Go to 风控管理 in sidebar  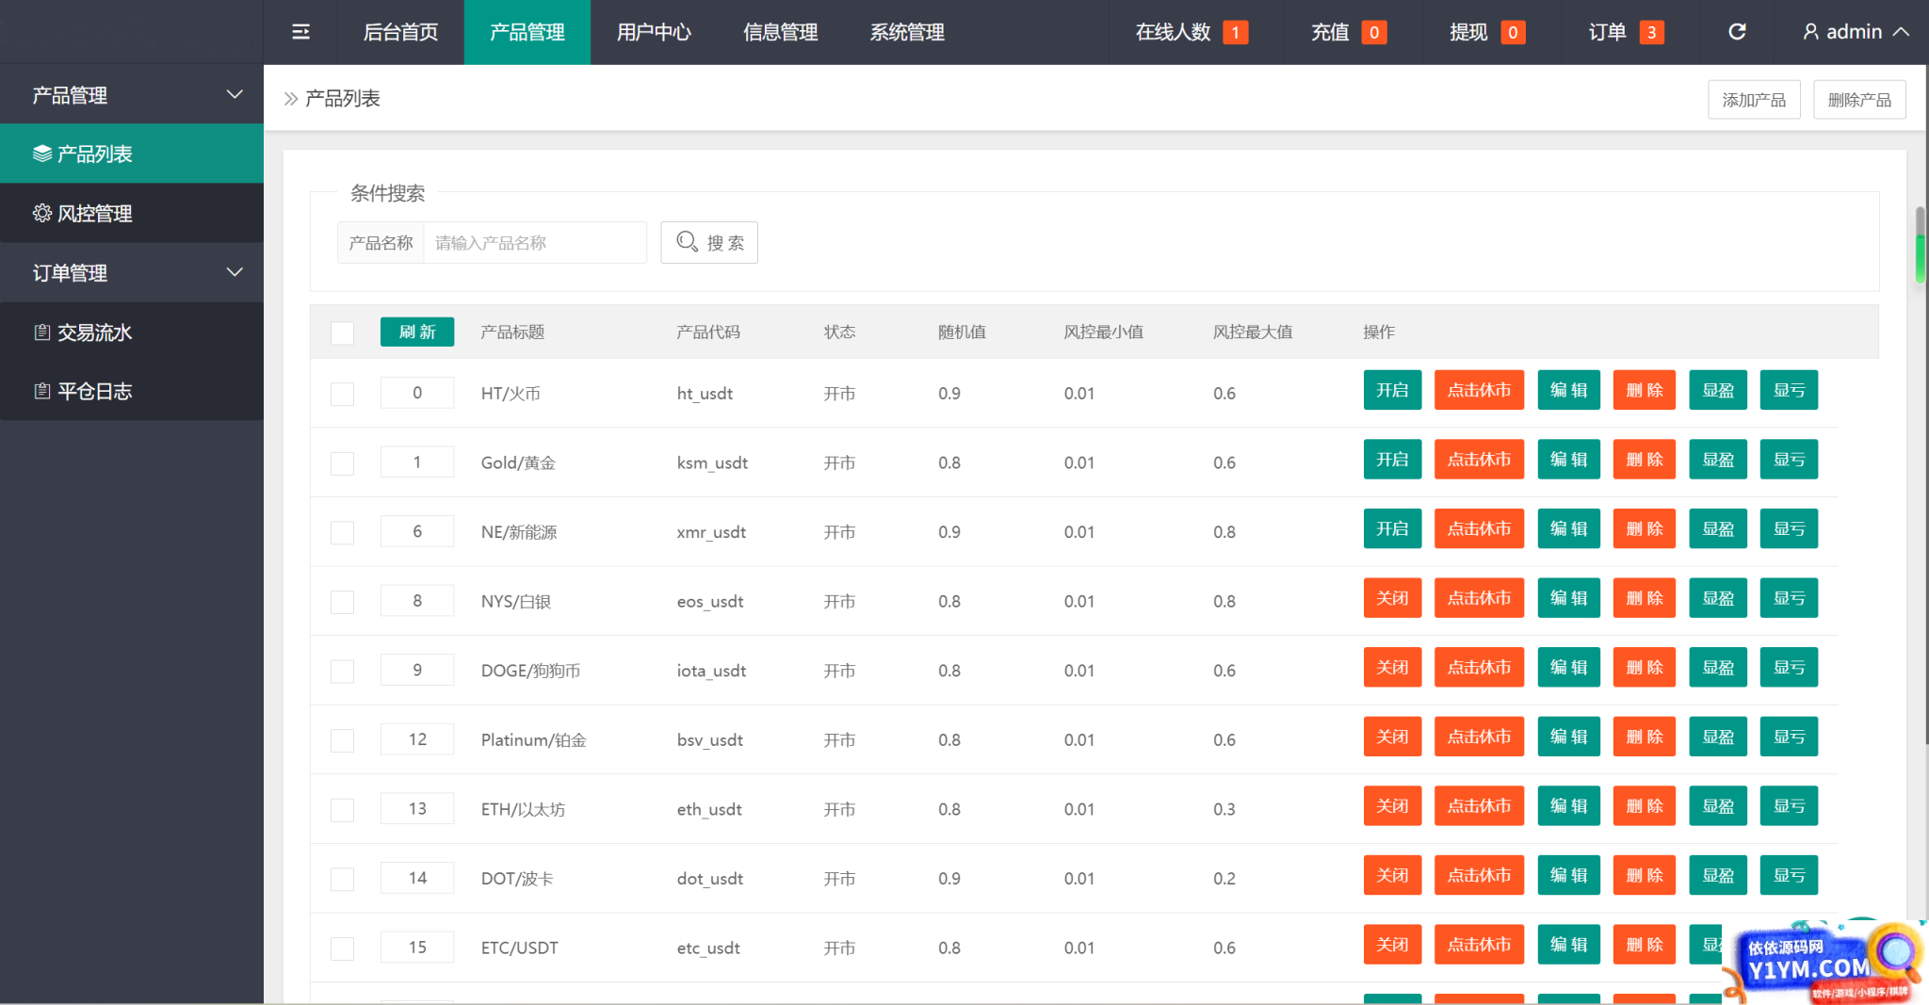pos(132,213)
